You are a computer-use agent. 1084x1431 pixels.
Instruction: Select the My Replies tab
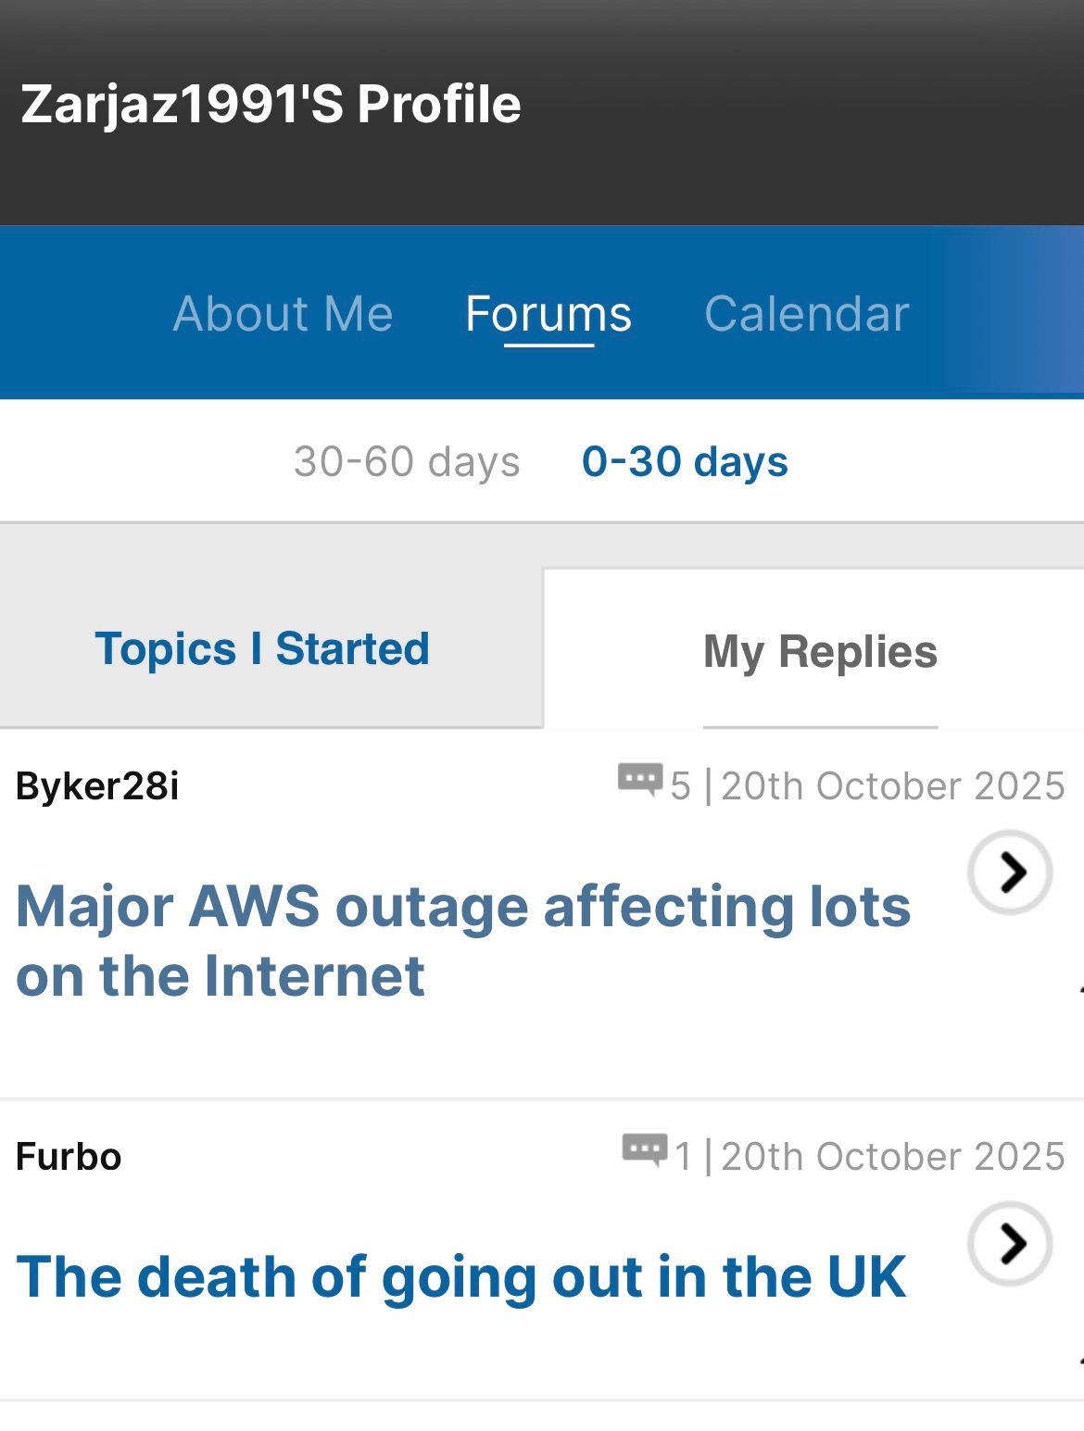(x=820, y=651)
